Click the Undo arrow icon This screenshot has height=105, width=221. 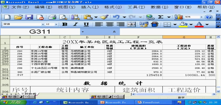tap(116, 17)
